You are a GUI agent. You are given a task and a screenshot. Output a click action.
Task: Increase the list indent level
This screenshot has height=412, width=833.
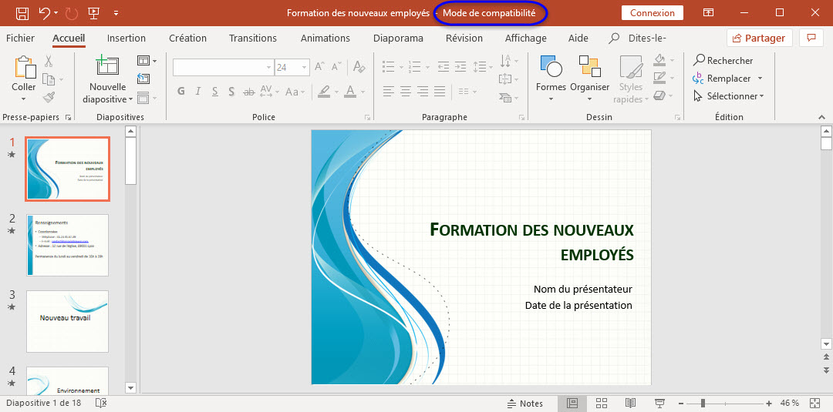click(460, 66)
